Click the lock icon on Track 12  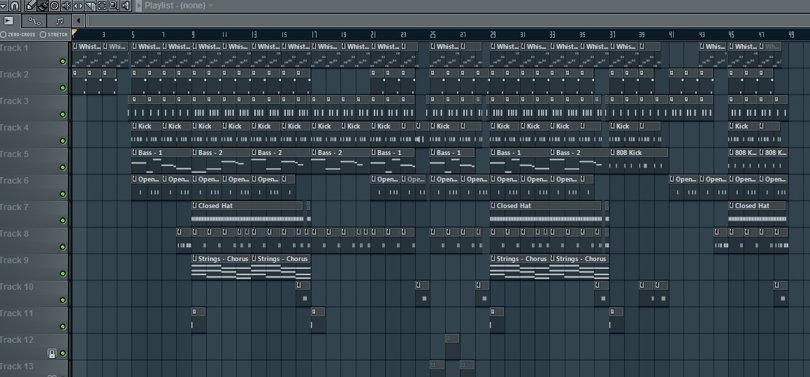pyautogui.click(x=52, y=354)
